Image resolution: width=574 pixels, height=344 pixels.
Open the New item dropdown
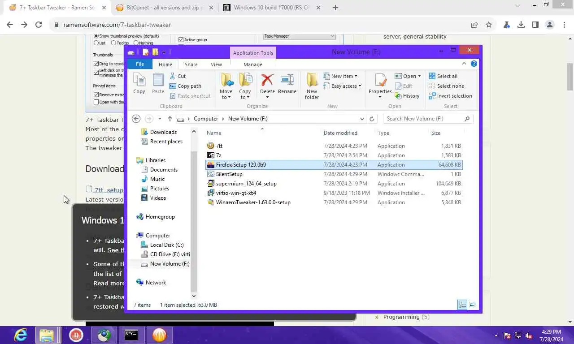click(340, 76)
